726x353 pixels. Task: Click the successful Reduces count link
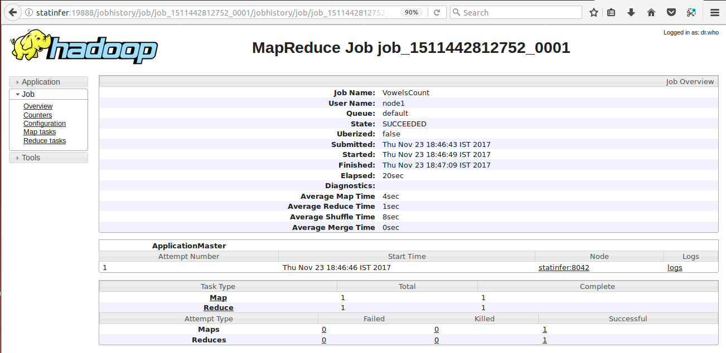pos(545,340)
